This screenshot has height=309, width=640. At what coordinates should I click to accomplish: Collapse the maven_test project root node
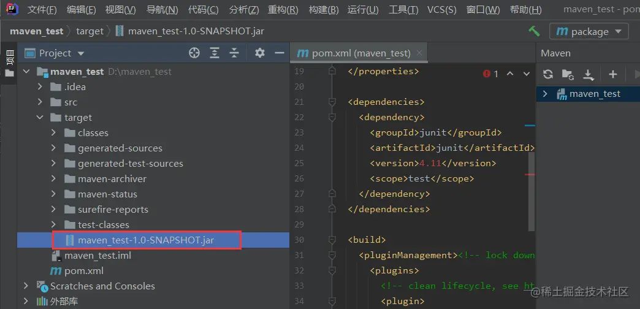[26, 72]
